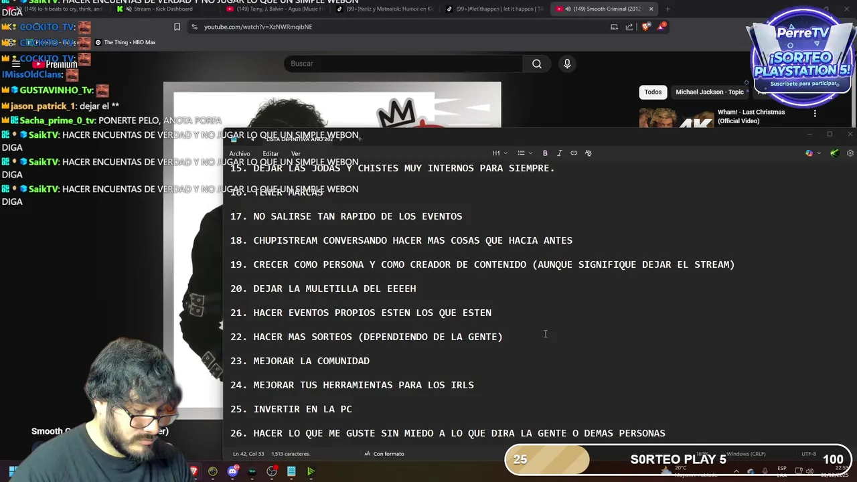Click the cast icon in the address bar

614,27
